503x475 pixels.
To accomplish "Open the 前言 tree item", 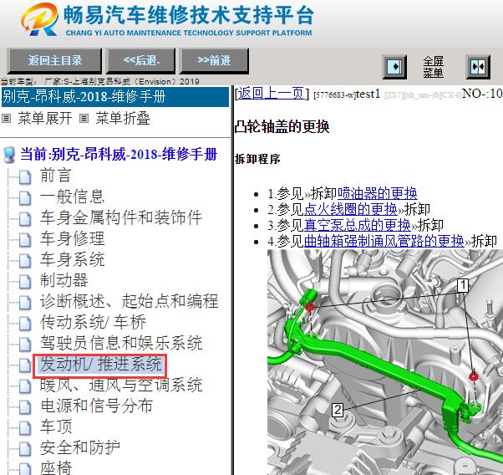I will tap(55, 176).
